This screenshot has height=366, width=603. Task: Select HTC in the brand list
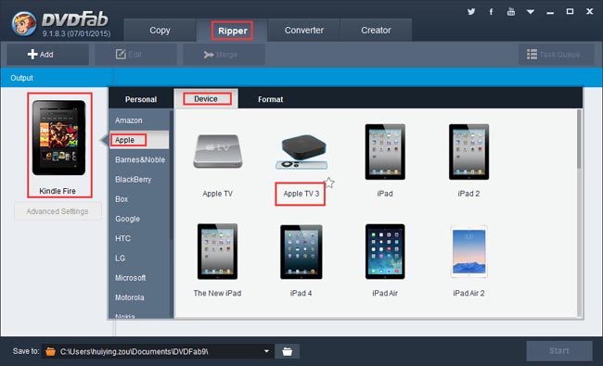click(139, 238)
